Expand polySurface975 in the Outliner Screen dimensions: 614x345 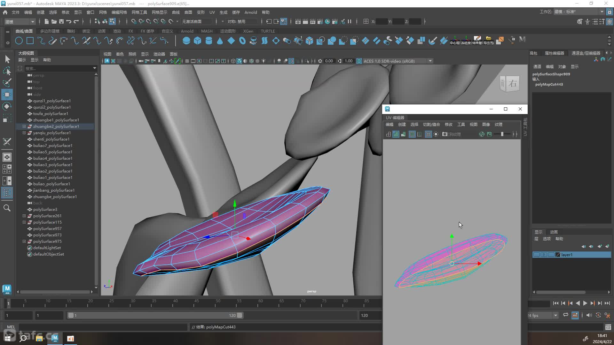coord(24,241)
